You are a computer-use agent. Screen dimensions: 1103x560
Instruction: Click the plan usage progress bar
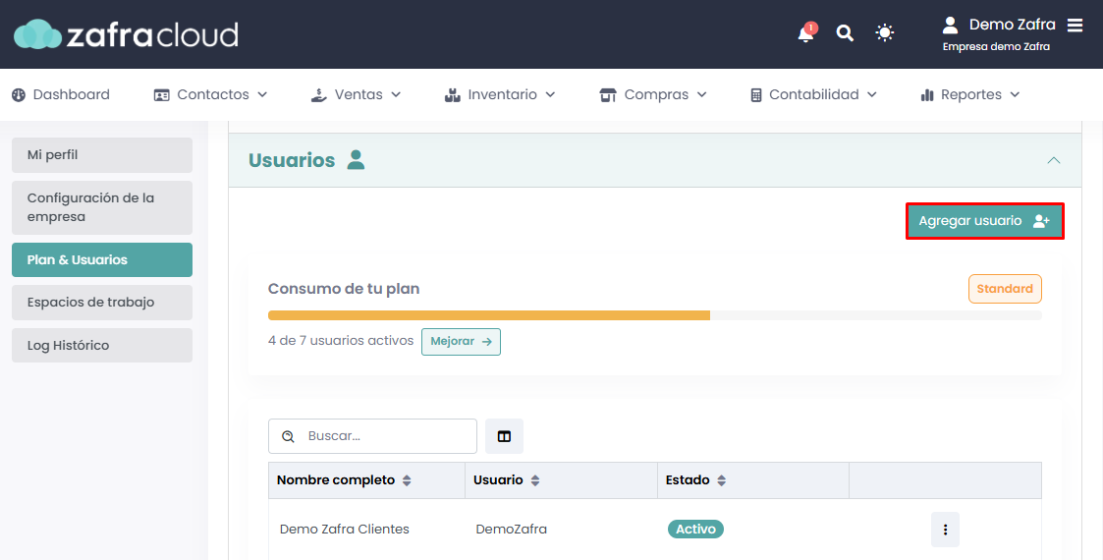click(654, 315)
